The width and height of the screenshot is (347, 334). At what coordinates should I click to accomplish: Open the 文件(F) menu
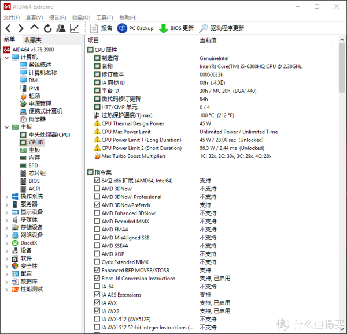coord(12,17)
